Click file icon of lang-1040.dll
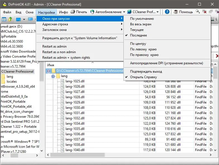Viewport: 219px width, 165px height. point(62,150)
